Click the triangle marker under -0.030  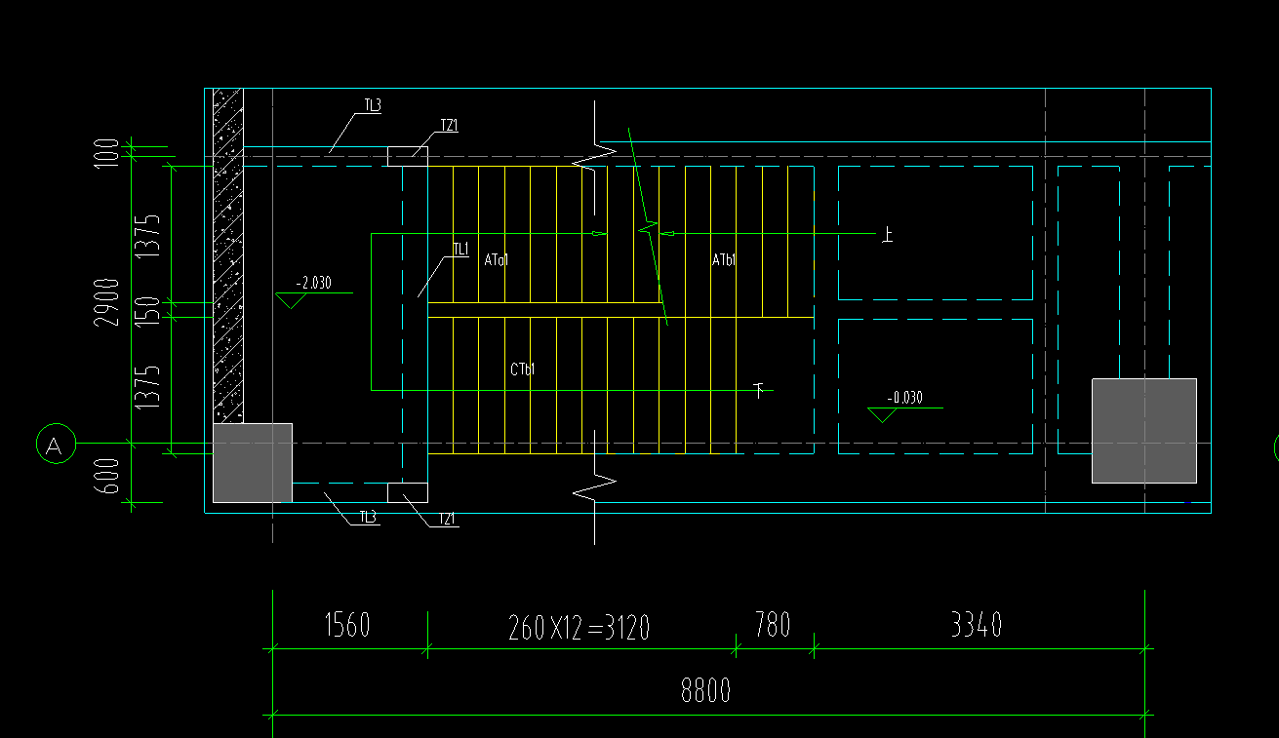pyautogui.click(x=882, y=414)
